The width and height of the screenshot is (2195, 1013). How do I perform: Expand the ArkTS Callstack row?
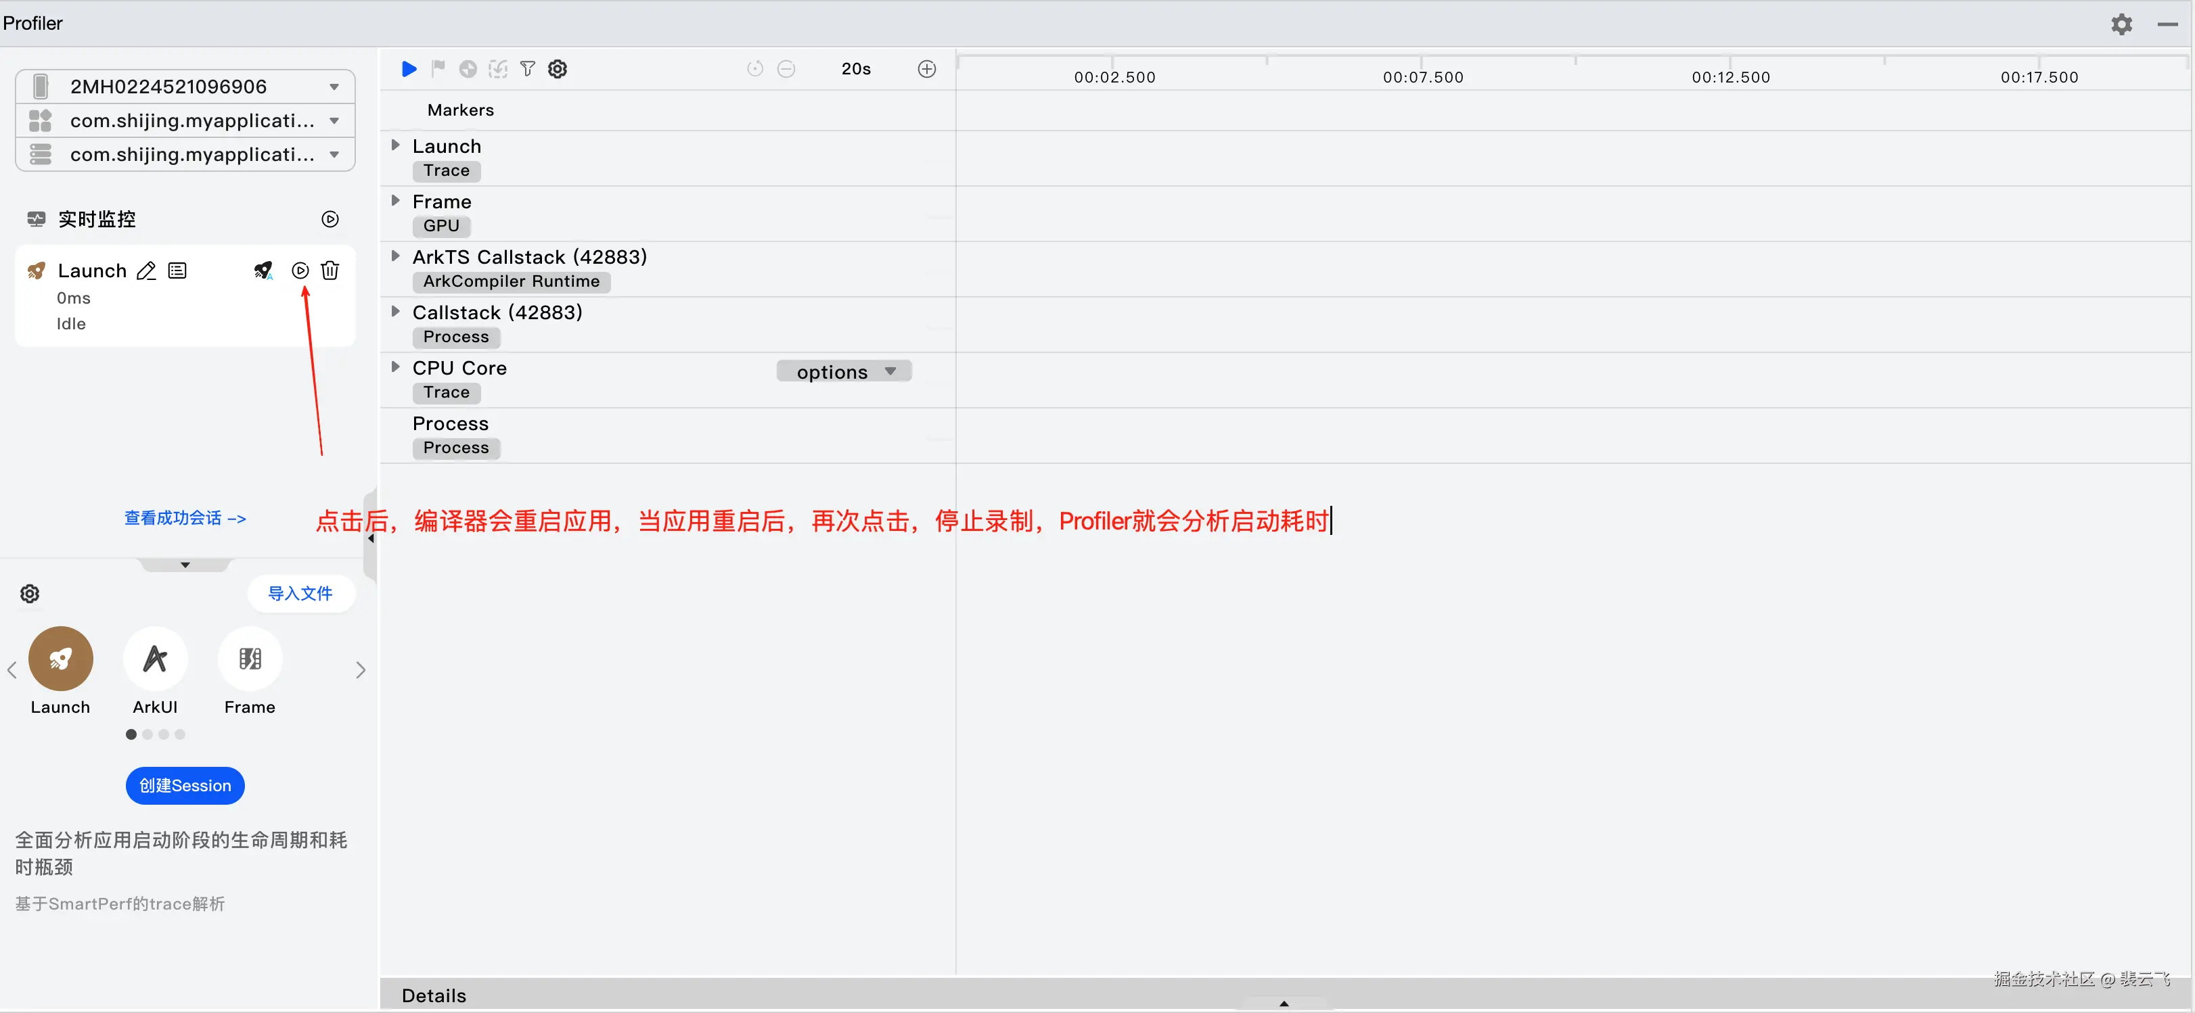(395, 256)
